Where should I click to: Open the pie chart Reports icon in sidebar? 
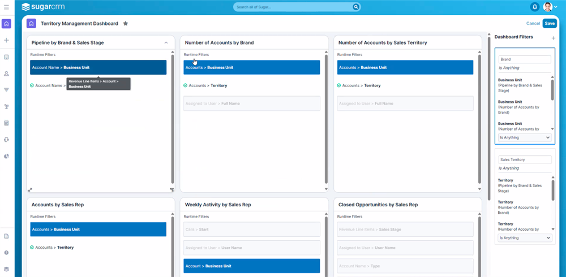point(6,156)
